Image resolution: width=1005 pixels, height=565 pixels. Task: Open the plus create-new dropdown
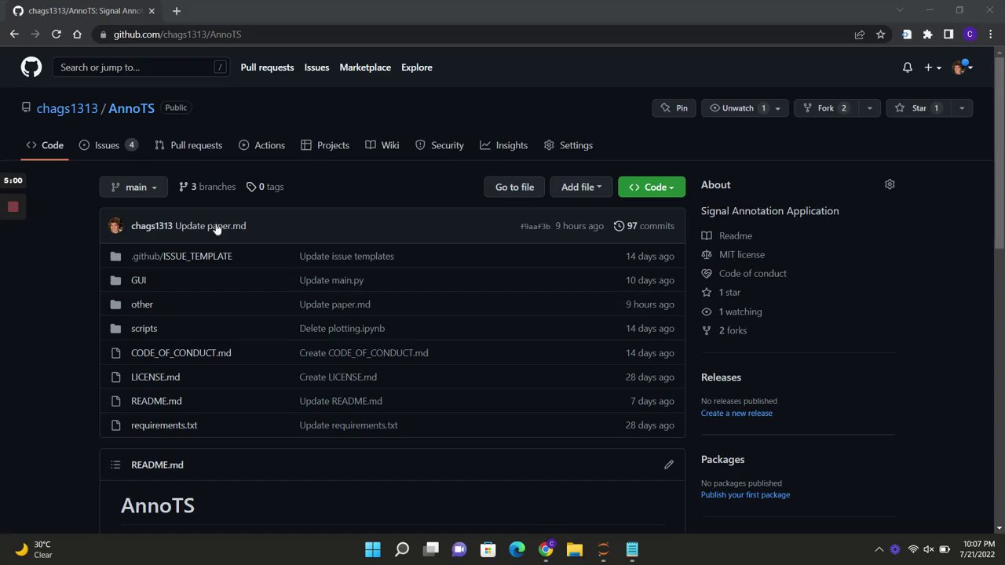point(932,67)
